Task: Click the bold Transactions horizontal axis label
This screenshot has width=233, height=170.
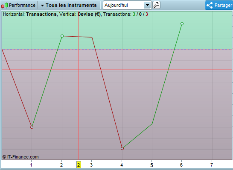Action: 41,14
